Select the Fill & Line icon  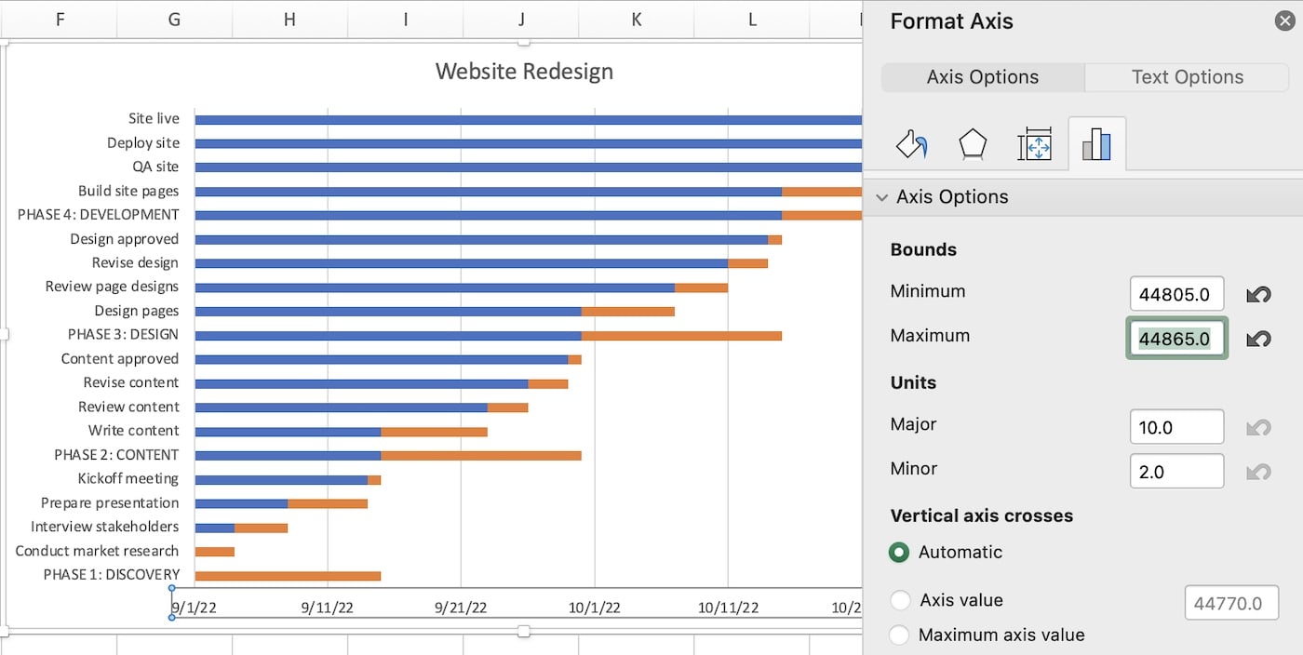(x=911, y=143)
